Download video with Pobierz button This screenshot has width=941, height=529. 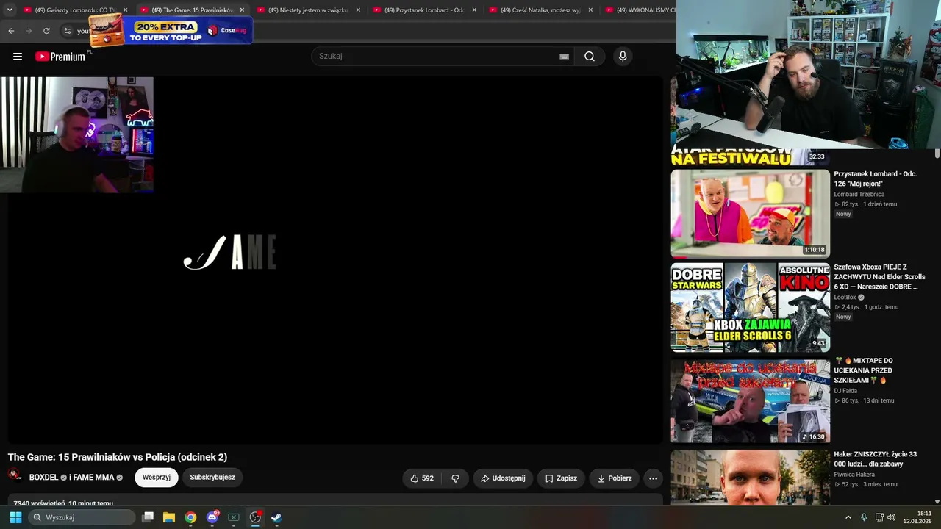[615, 478]
